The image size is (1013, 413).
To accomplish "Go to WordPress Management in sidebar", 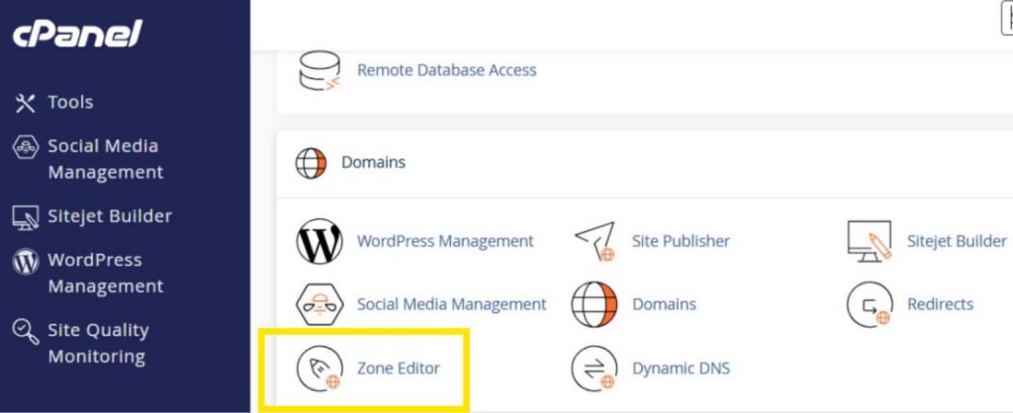I will [106, 273].
